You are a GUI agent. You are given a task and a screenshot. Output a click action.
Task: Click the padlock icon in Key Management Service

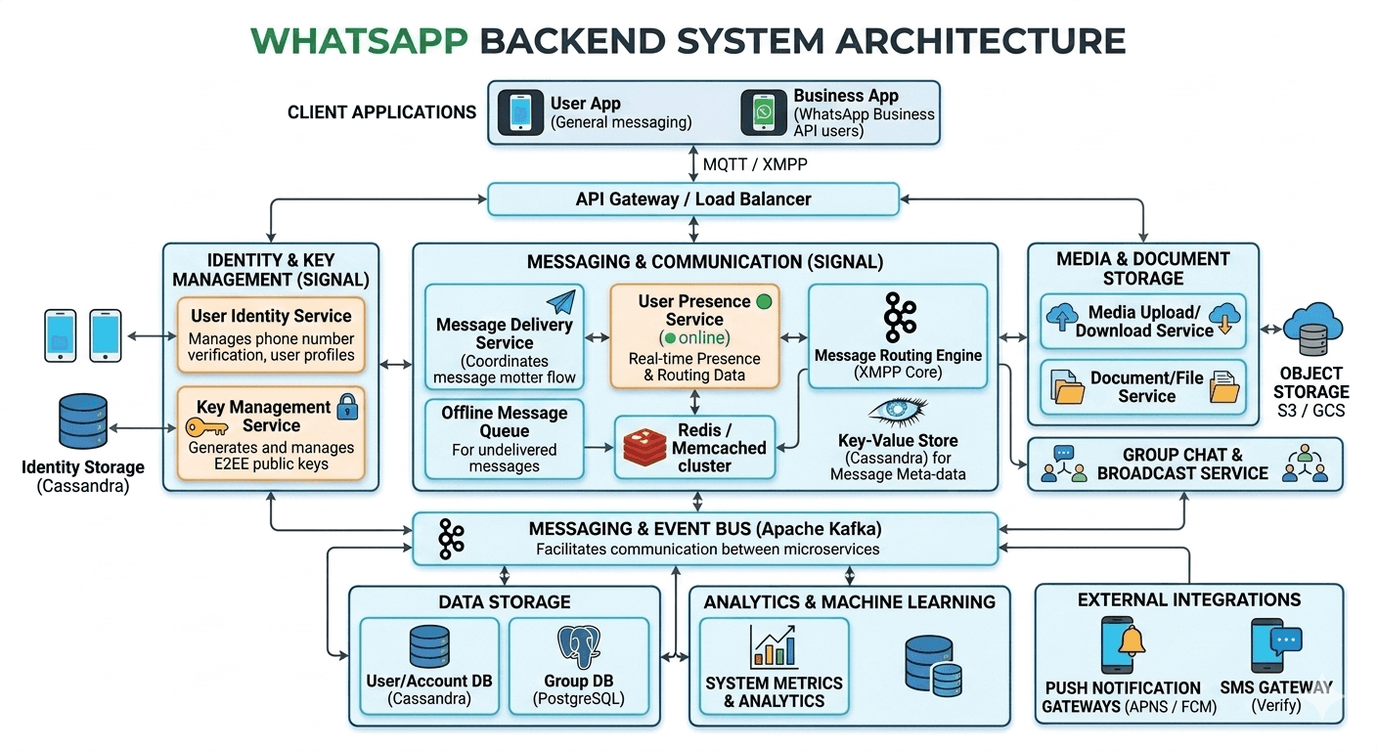coord(346,406)
